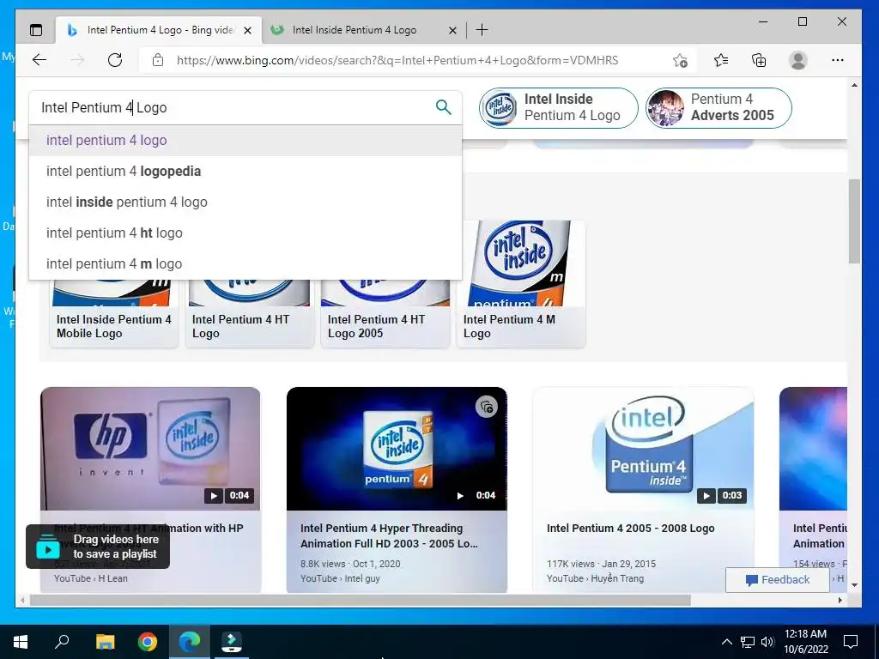Image resolution: width=879 pixels, height=659 pixels.
Task: Open the browser profile avatar
Action: point(797,60)
